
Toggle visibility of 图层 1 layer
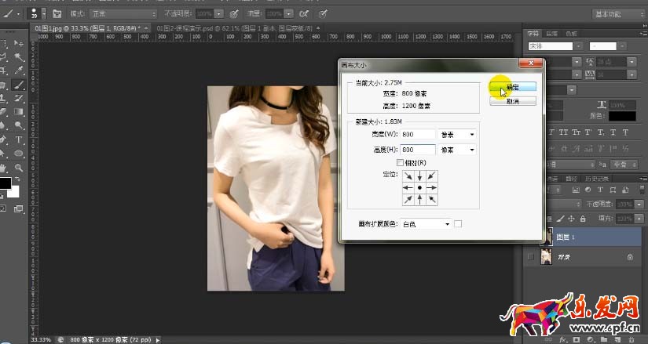pyautogui.click(x=531, y=235)
